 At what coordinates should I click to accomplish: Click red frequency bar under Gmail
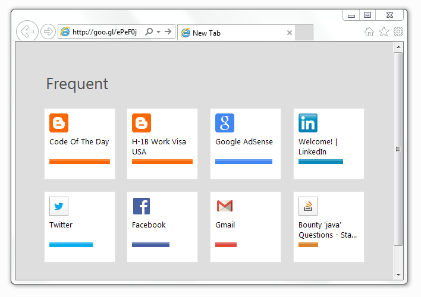click(x=226, y=245)
